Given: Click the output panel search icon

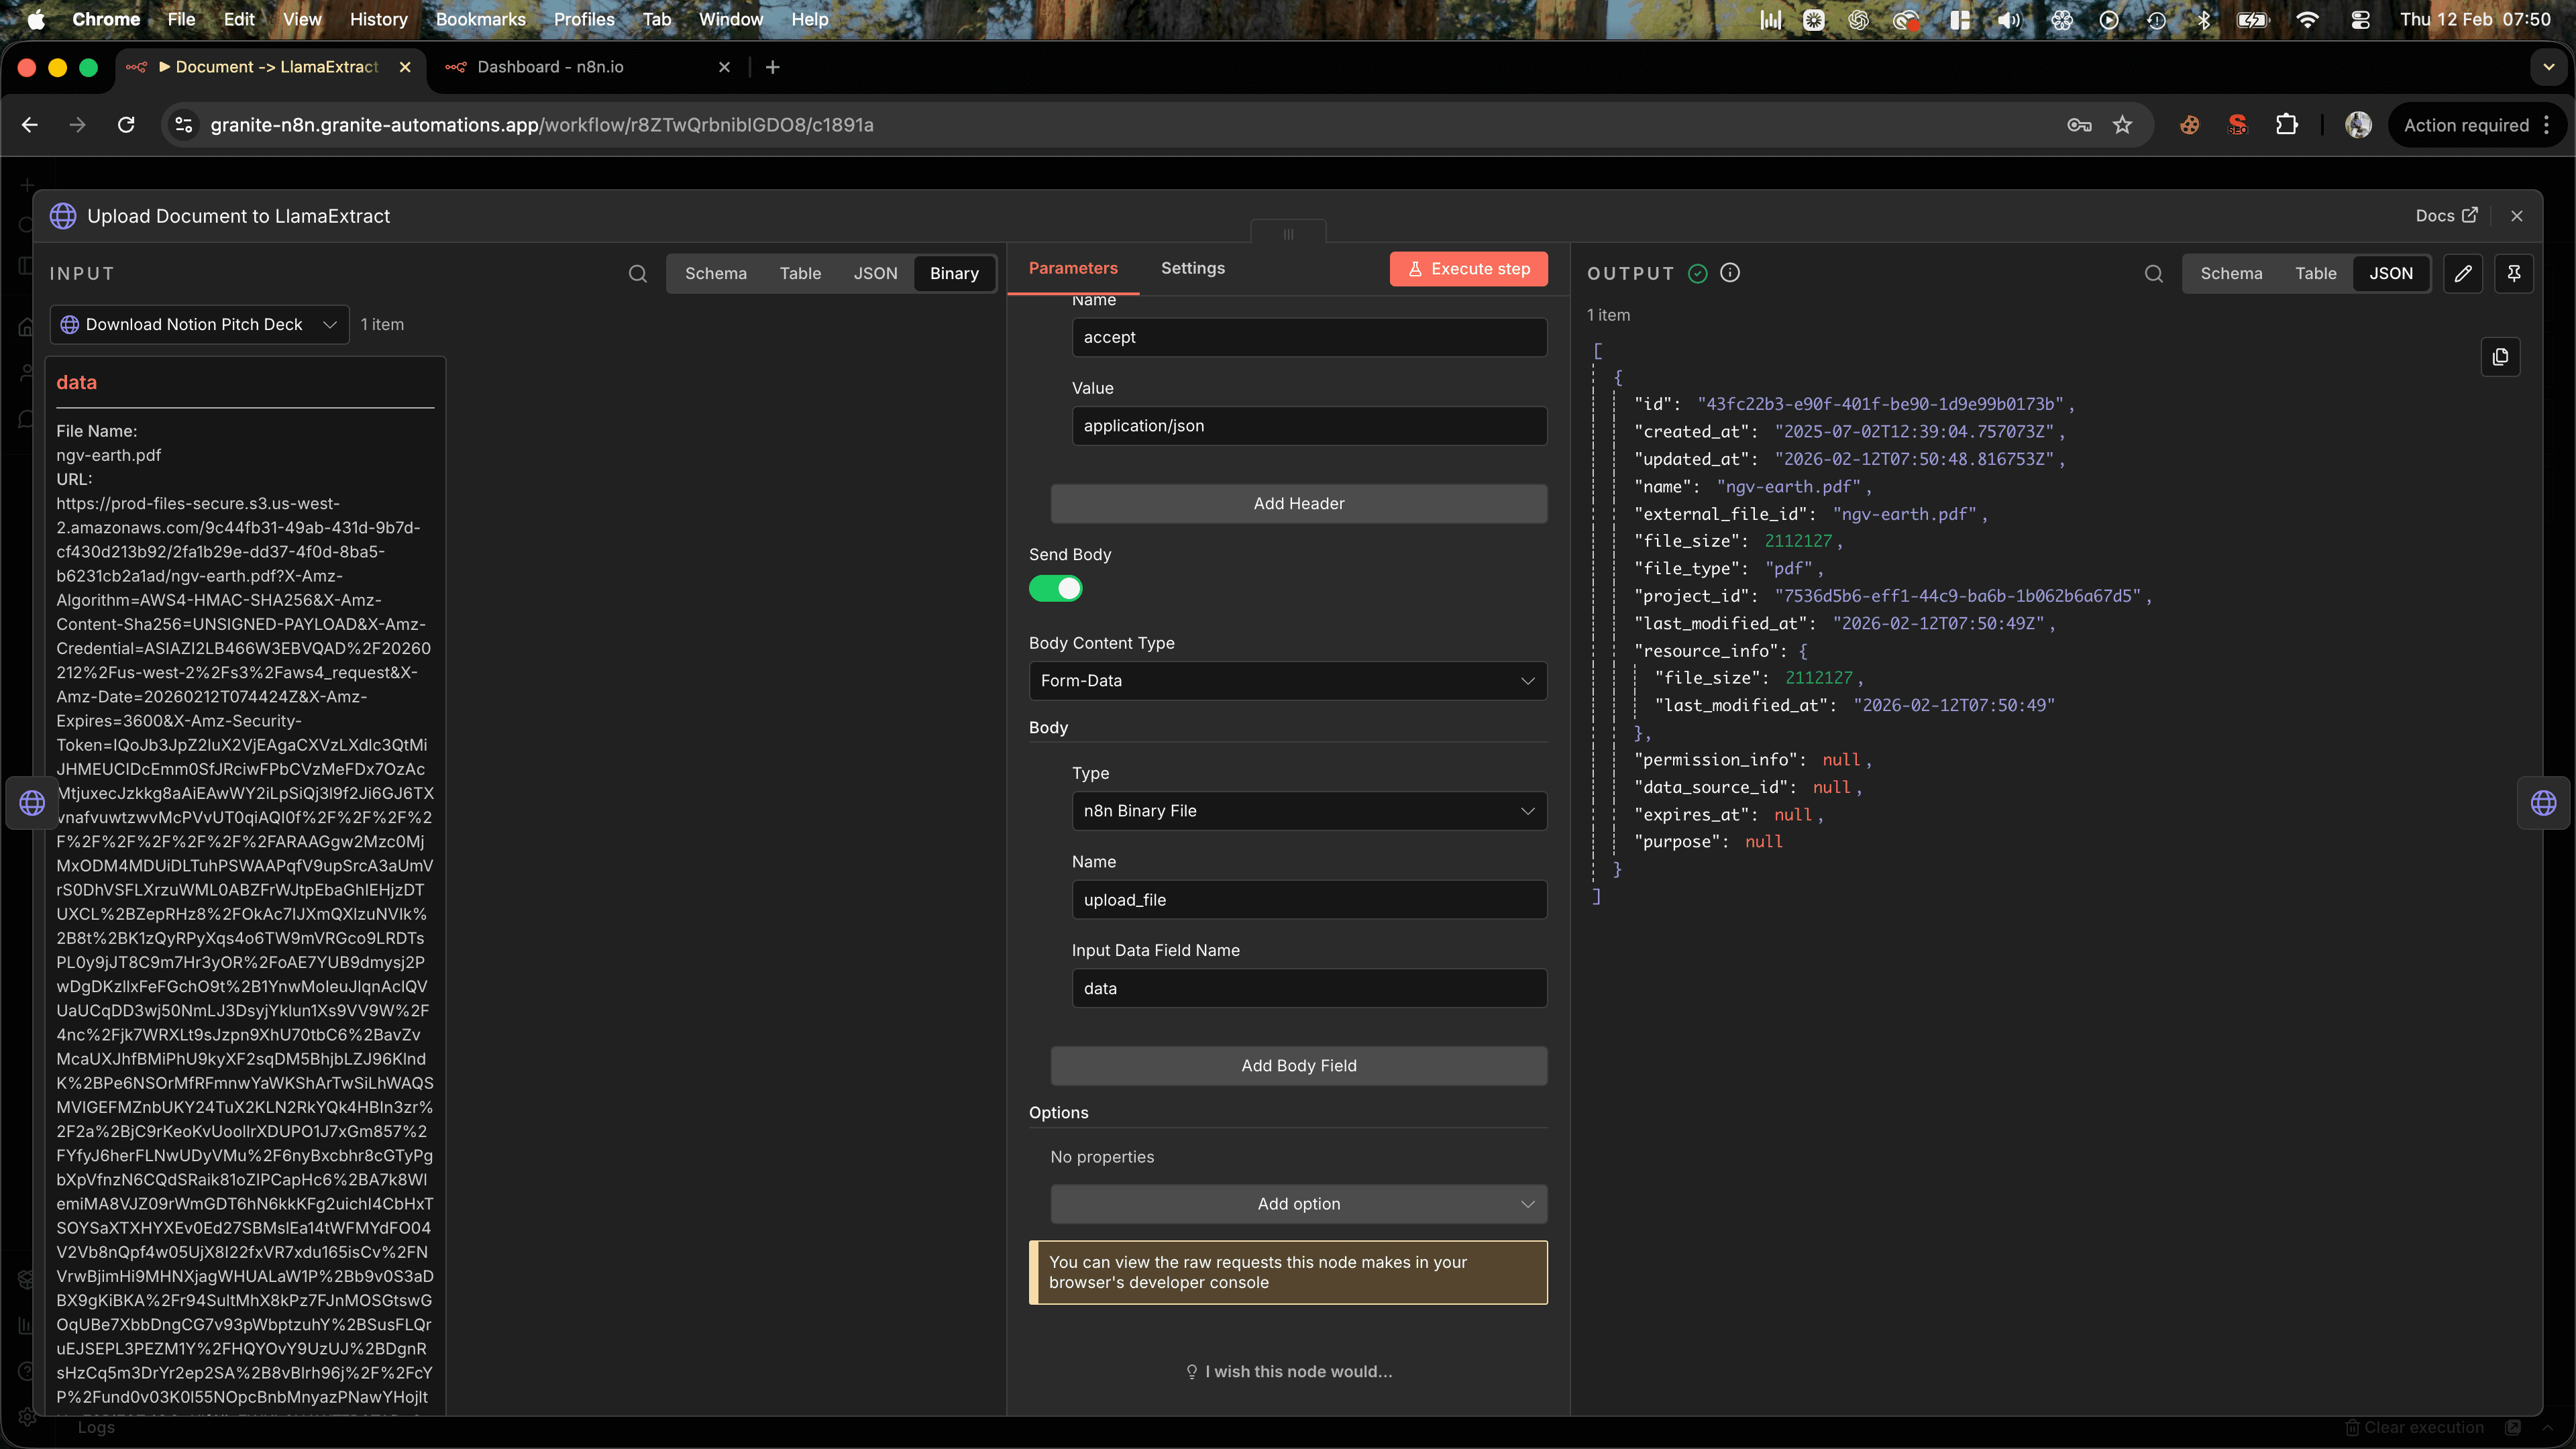Looking at the screenshot, I should 2153,274.
